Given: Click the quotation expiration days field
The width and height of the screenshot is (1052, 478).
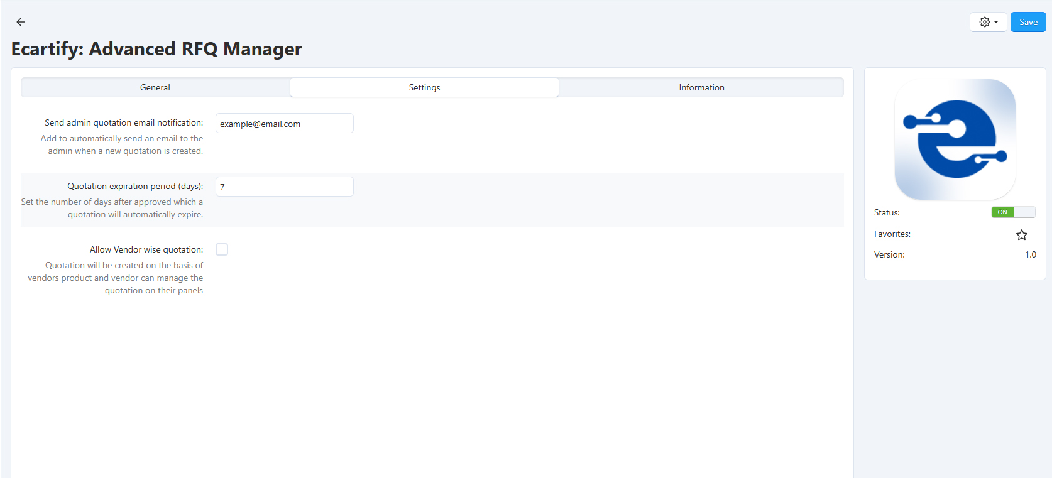Looking at the screenshot, I should point(284,187).
